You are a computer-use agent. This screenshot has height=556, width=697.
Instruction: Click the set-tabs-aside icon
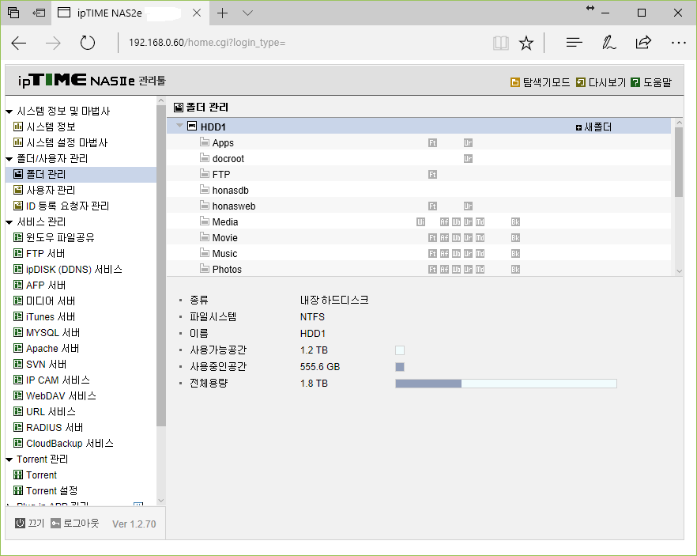click(39, 13)
